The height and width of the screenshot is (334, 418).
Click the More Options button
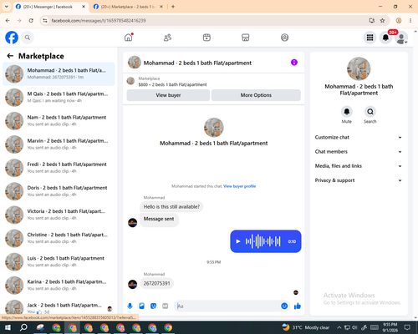(x=256, y=95)
